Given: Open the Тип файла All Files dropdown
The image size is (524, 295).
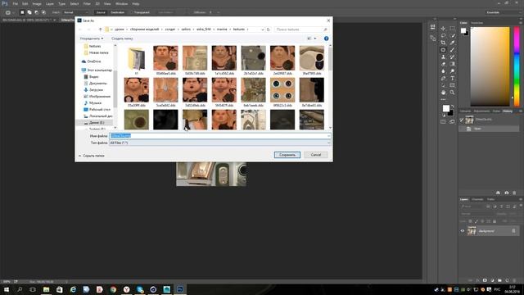Looking at the screenshot, I should coord(220,143).
